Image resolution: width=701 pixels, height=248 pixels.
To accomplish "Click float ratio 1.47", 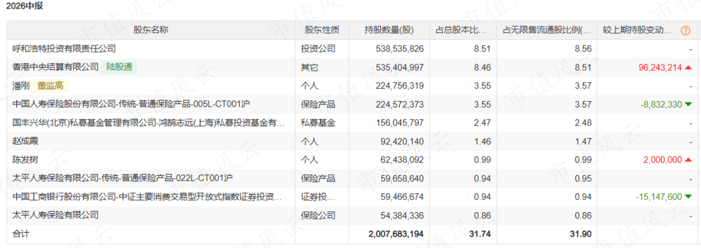I will 584,141.
